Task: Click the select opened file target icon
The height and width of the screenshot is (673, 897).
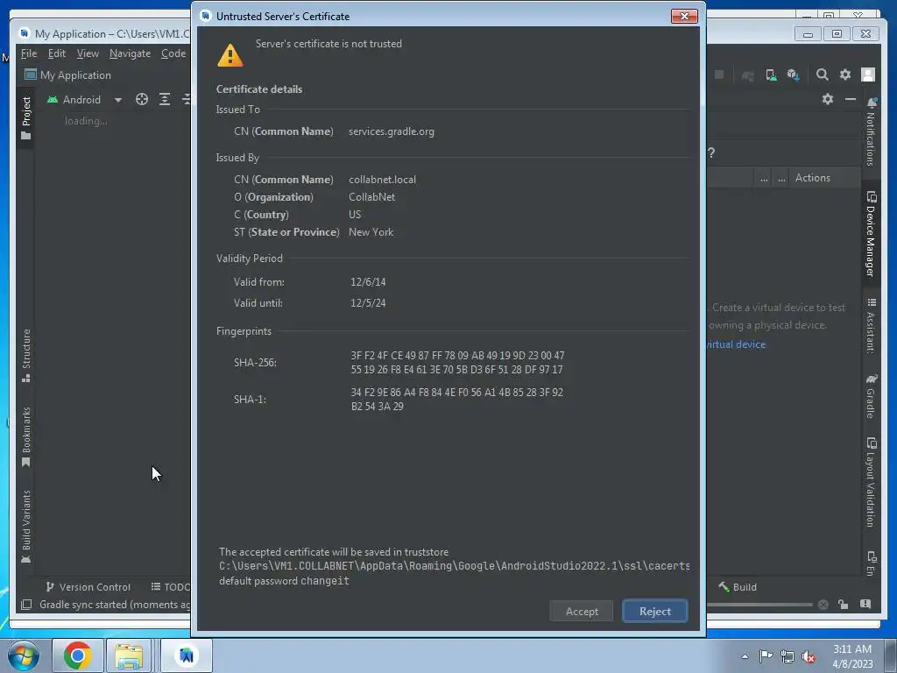Action: coord(142,100)
